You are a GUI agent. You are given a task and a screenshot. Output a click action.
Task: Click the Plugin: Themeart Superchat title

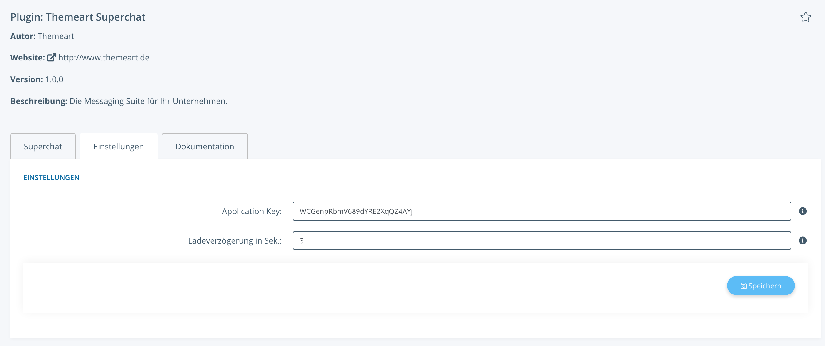(78, 17)
